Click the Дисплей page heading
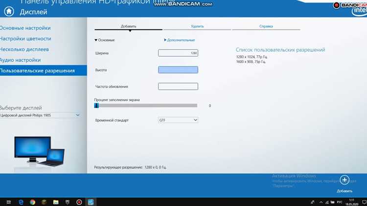367x206 pixels. (33, 12)
